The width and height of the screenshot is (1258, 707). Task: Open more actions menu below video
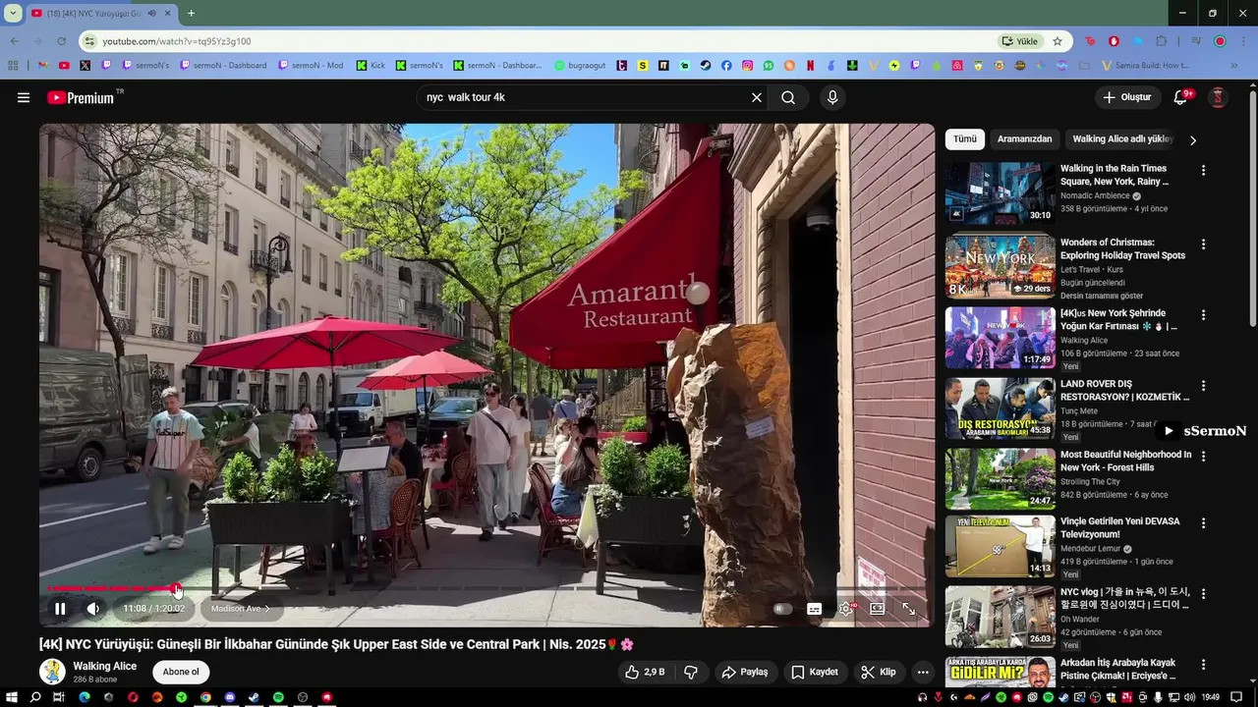click(922, 672)
